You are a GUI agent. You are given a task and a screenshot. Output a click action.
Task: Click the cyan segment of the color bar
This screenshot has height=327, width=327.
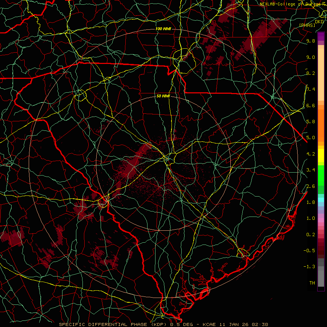point(321,199)
